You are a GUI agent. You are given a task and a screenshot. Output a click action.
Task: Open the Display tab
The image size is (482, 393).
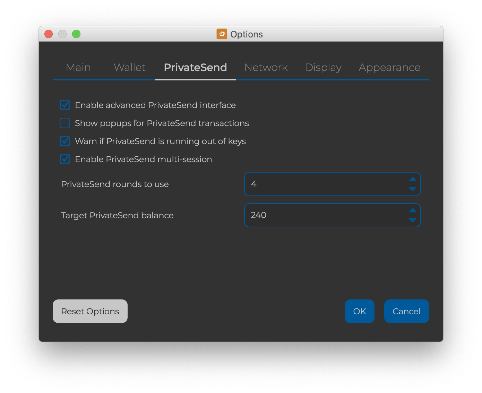(323, 68)
